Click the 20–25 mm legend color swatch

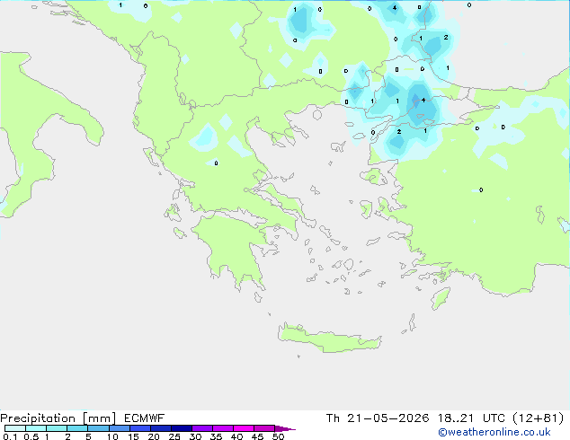click(x=161, y=428)
